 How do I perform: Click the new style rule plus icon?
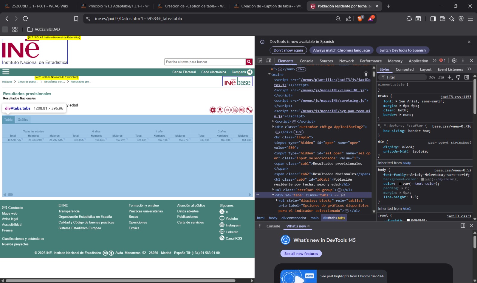click(x=450, y=77)
